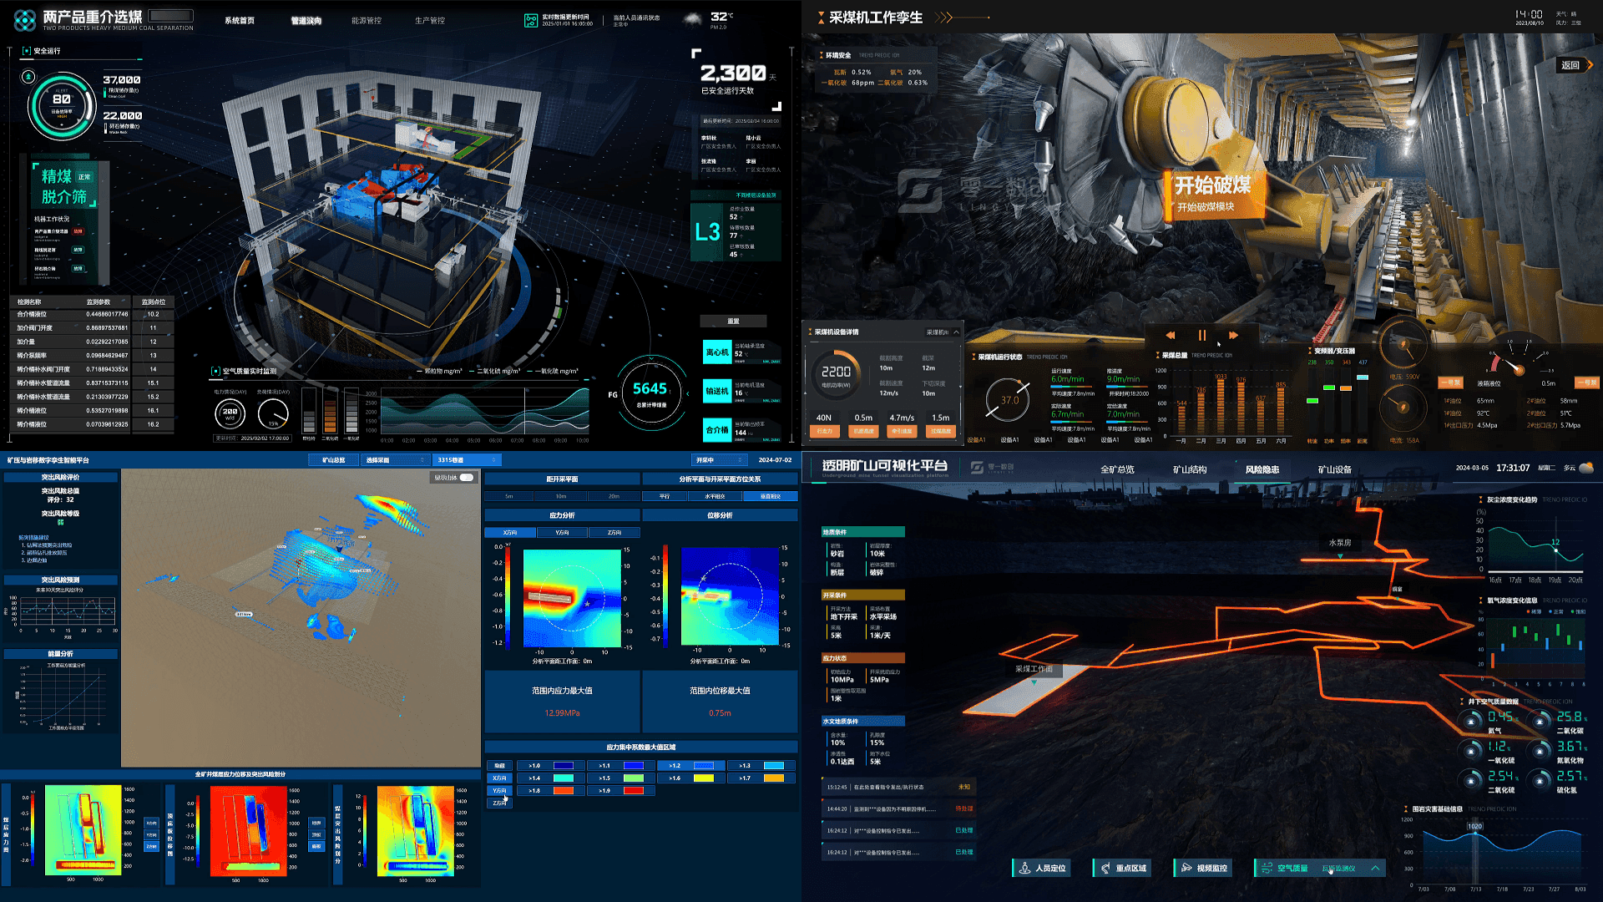This screenshot has height=902, width=1603.
Task: Open 视频监控 video monitoring
Action: pyautogui.click(x=1203, y=869)
